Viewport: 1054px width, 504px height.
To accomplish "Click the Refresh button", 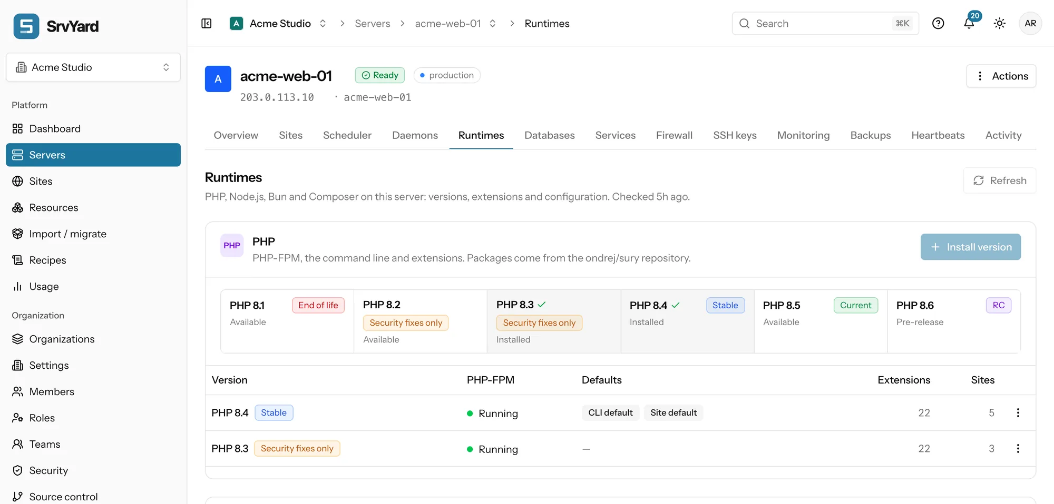I will click(1000, 180).
